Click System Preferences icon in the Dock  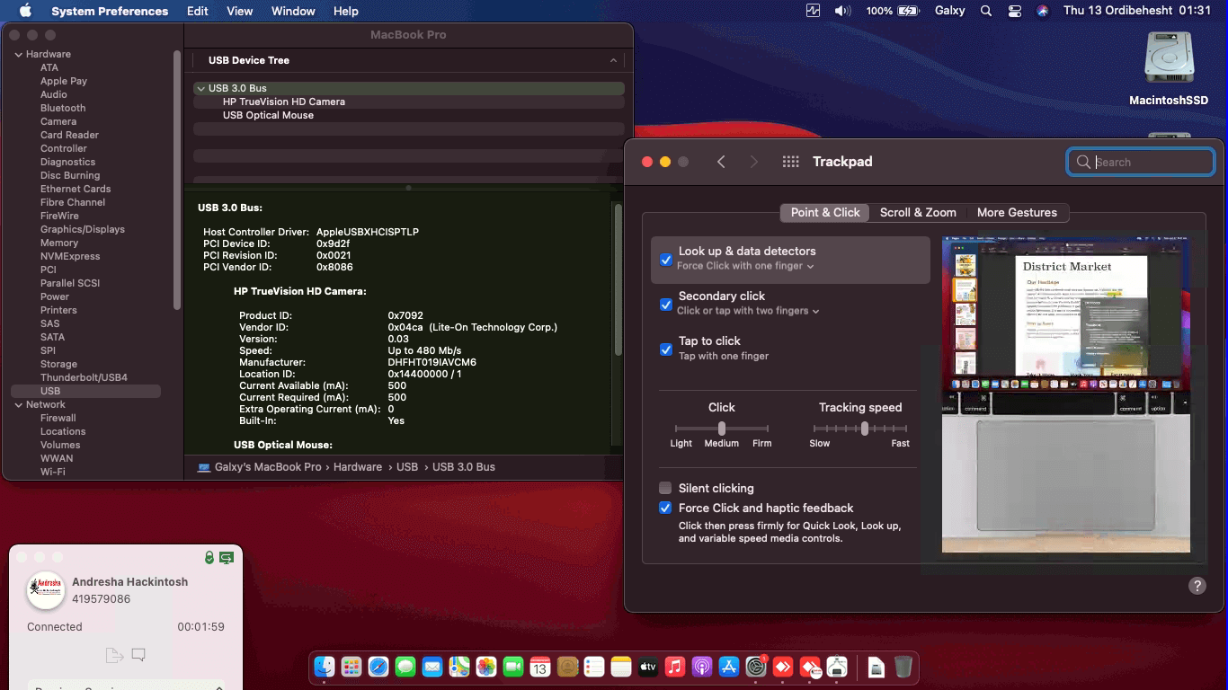[x=756, y=667]
